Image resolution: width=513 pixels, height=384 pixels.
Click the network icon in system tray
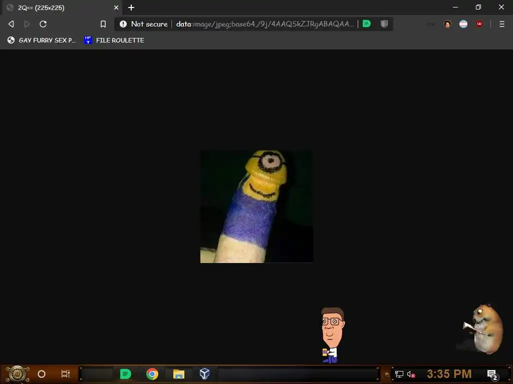click(x=399, y=374)
